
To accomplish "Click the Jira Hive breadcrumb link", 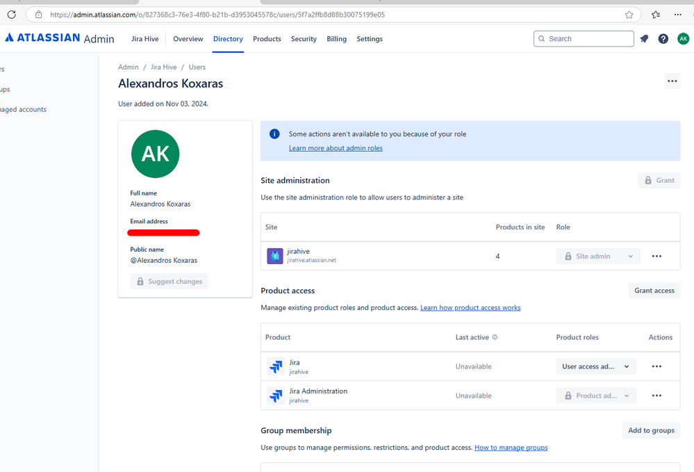I will [163, 67].
